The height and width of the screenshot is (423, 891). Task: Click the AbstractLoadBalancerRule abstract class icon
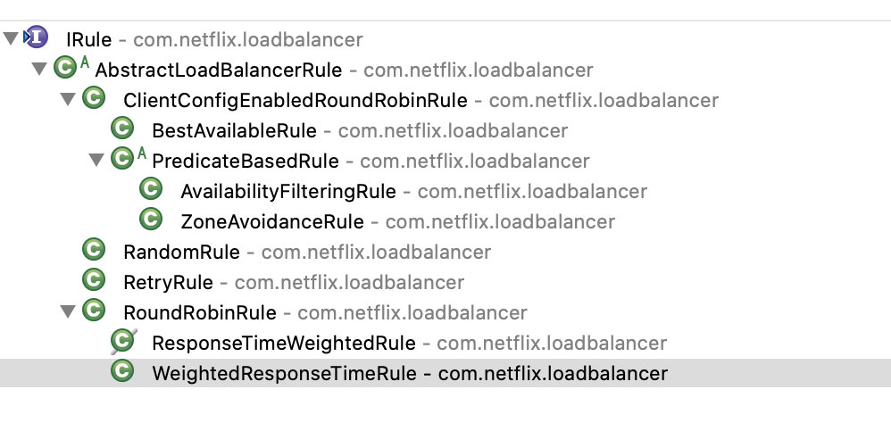pyautogui.click(x=65, y=69)
